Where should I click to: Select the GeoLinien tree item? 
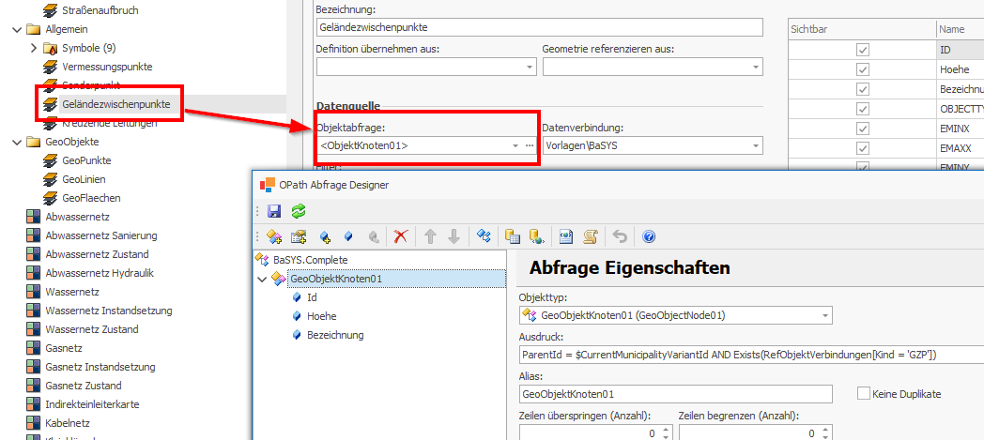[x=85, y=179]
